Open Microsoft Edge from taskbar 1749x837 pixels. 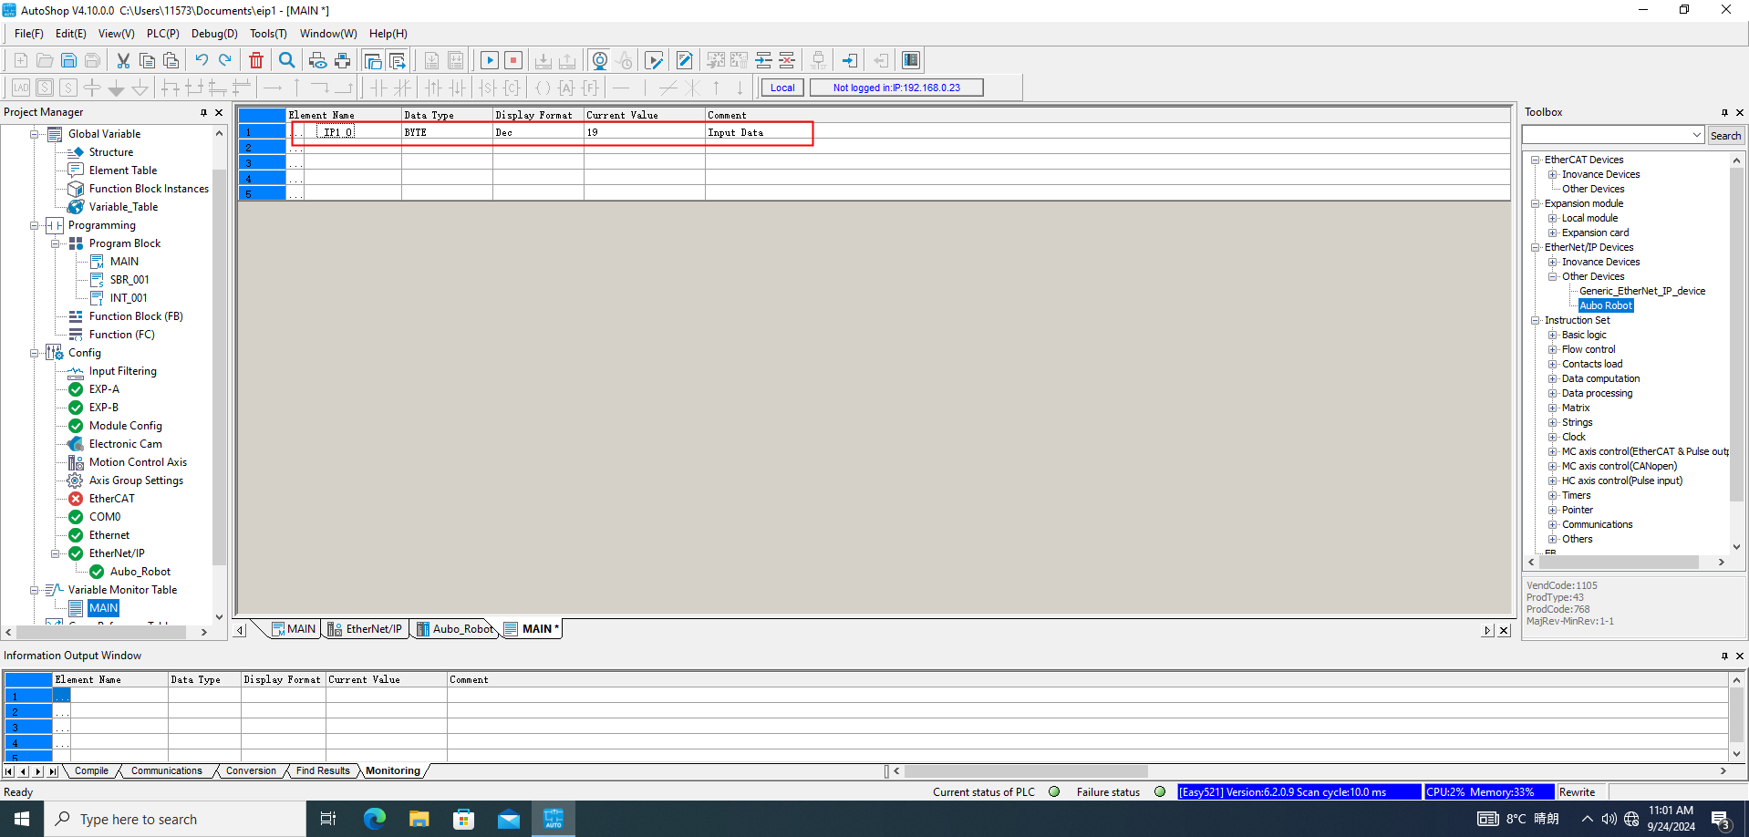(374, 819)
